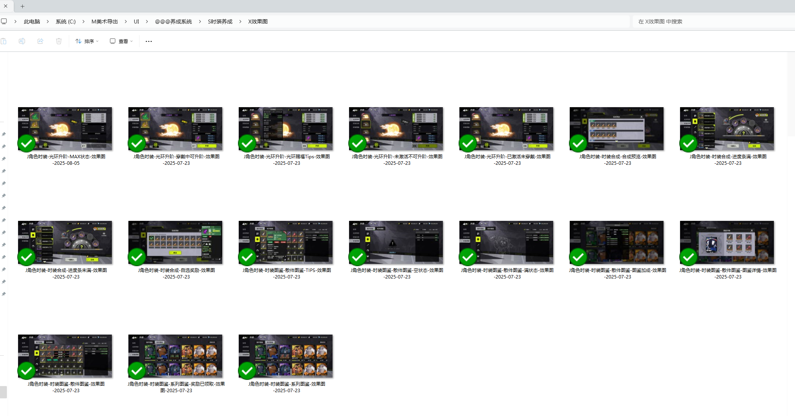Select 时装合成-自选奖励 image thumbnail
This screenshot has width=795, height=416.
[175, 242]
